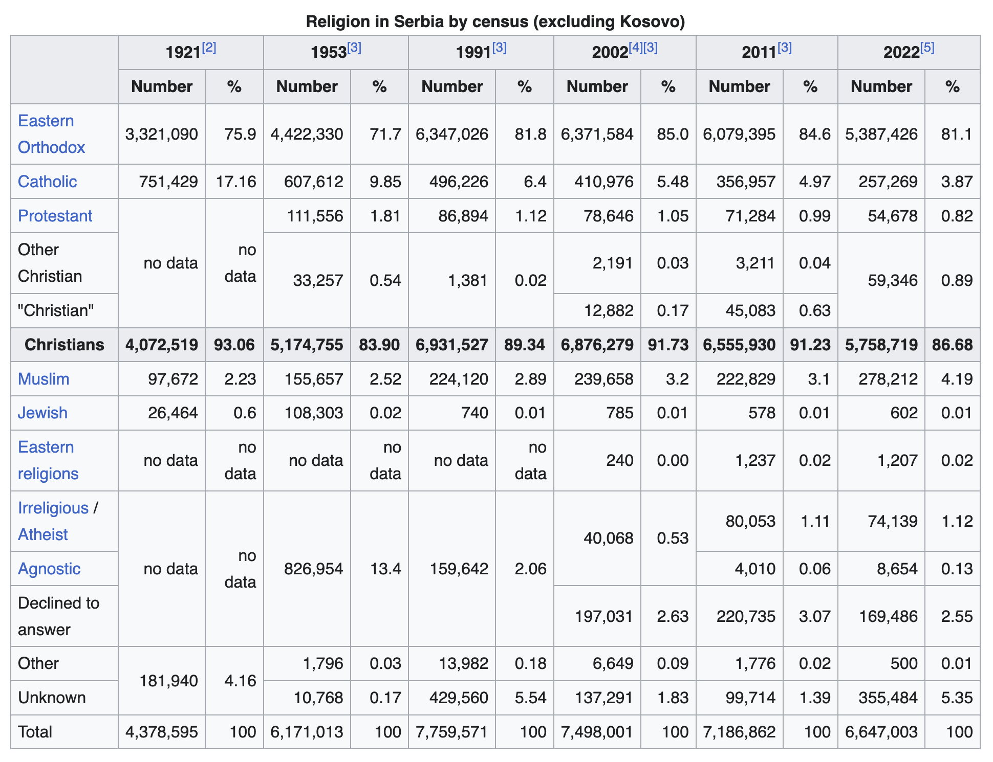Open citation [4] beside 2002
Image resolution: width=993 pixels, height=762 pixels.
point(636,48)
